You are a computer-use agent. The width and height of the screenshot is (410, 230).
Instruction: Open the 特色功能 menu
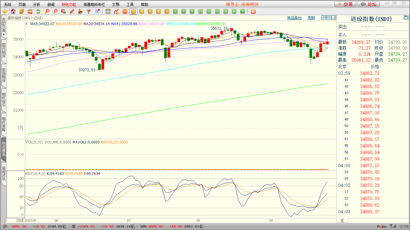69,4
